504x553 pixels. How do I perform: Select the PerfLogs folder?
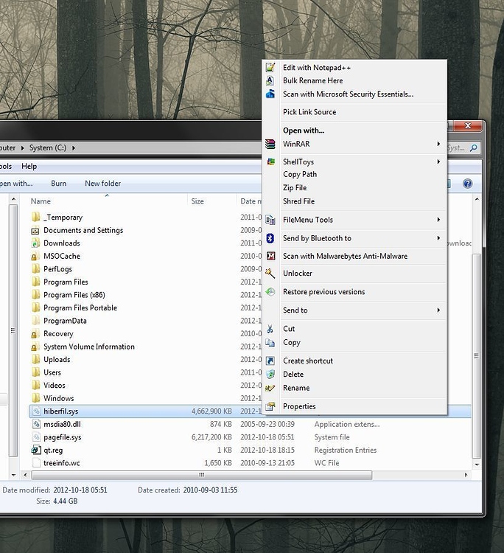[57, 269]
